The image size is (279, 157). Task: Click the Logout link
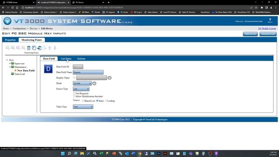(x=272, y=28)
